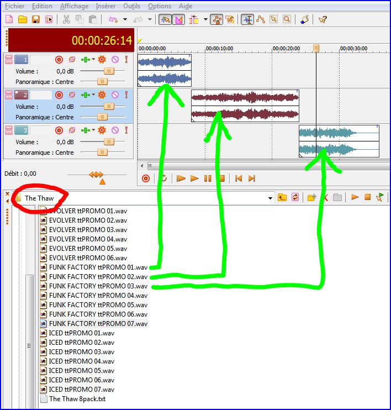Select the Normal Edit tool
Screen dimensions: 391x410
[x=247, y=19]
